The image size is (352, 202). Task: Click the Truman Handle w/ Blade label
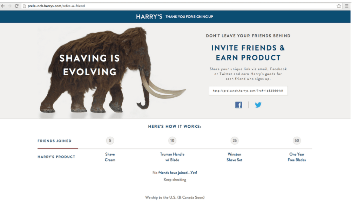(172, 157)
